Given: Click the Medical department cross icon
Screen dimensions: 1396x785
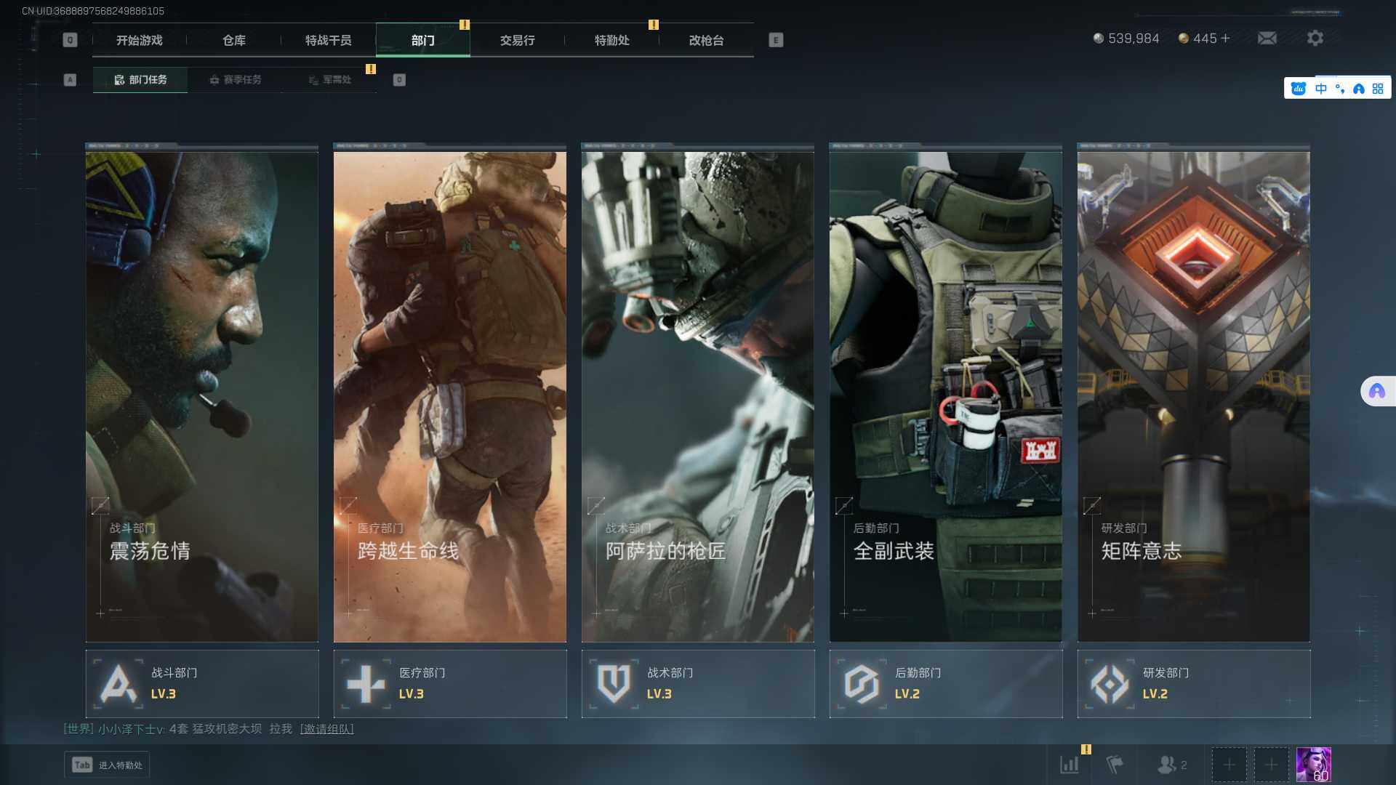Looking at the screenshot, I should [x=366, y=684].
